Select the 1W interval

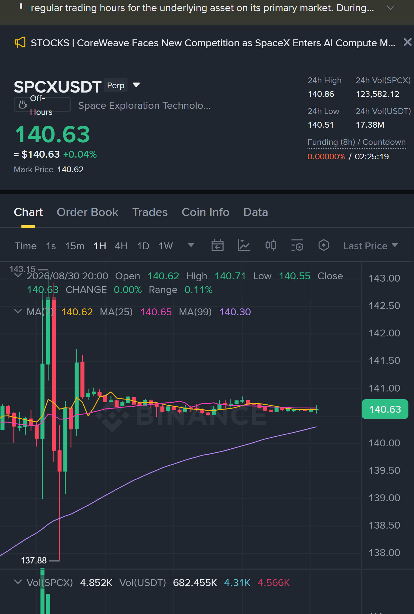pos(166,246)
